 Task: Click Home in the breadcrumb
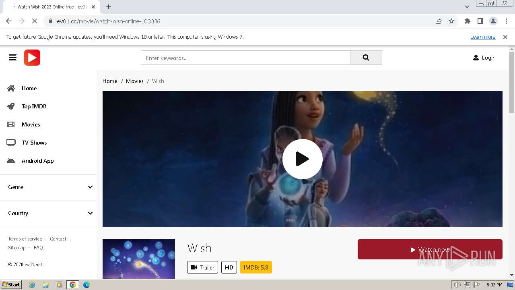110,81
